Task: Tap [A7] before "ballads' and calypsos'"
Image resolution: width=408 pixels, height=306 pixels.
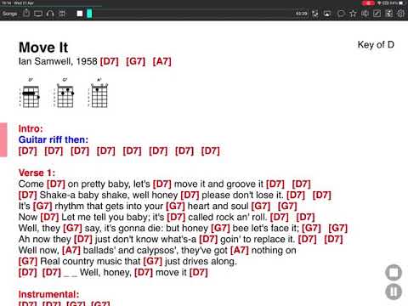Action: [x=71, y=250]
